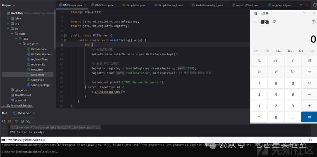
Task: Select SimpleSecImpl in project tree
Action: [38, 85]
